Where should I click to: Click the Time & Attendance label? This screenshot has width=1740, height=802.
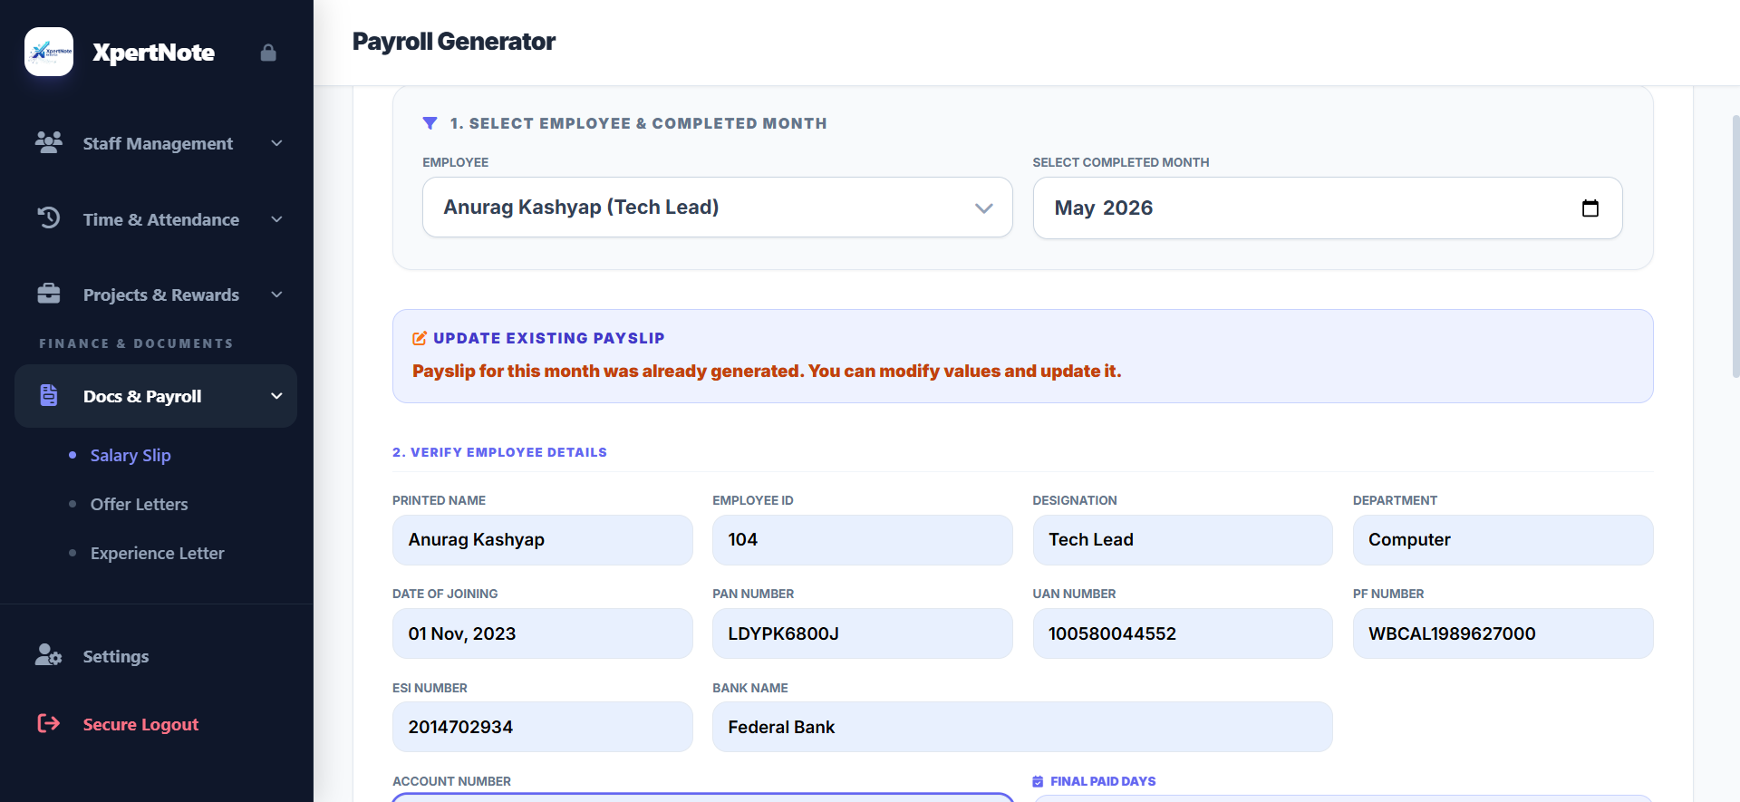click(x=161, y=219)
